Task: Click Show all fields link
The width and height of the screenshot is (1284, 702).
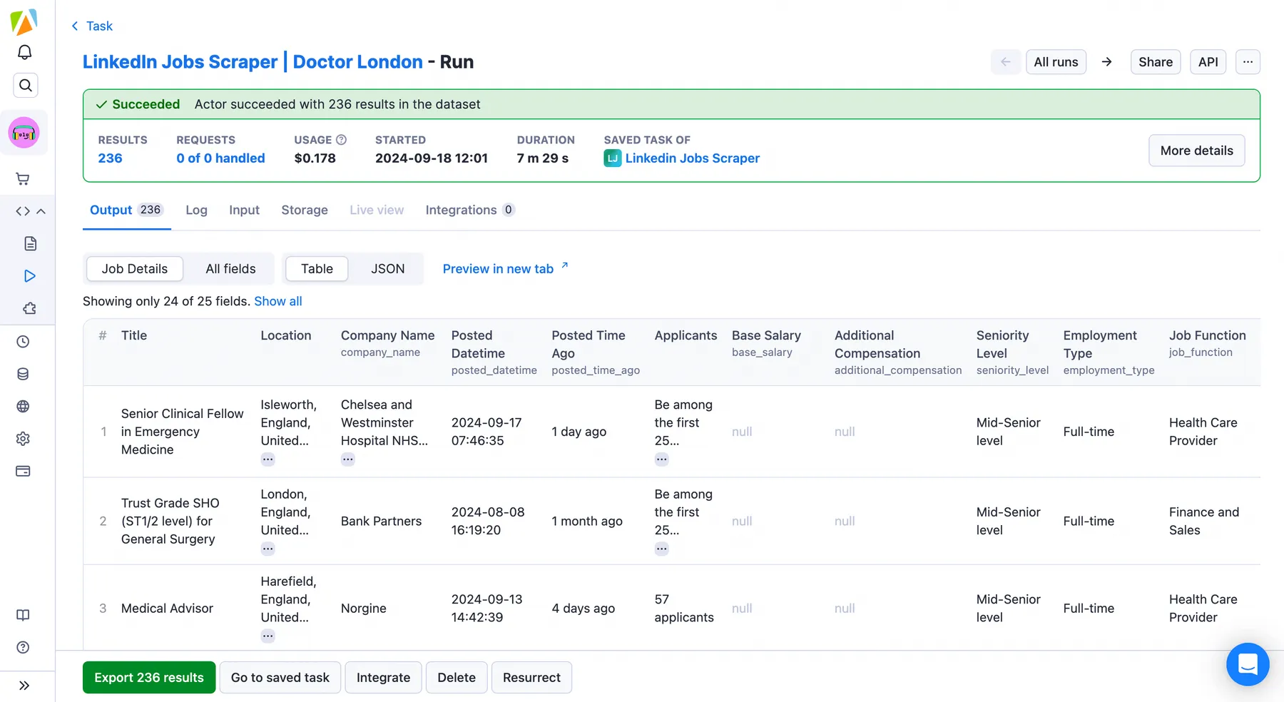Action: pyautogui.click(x=278, y=301)
